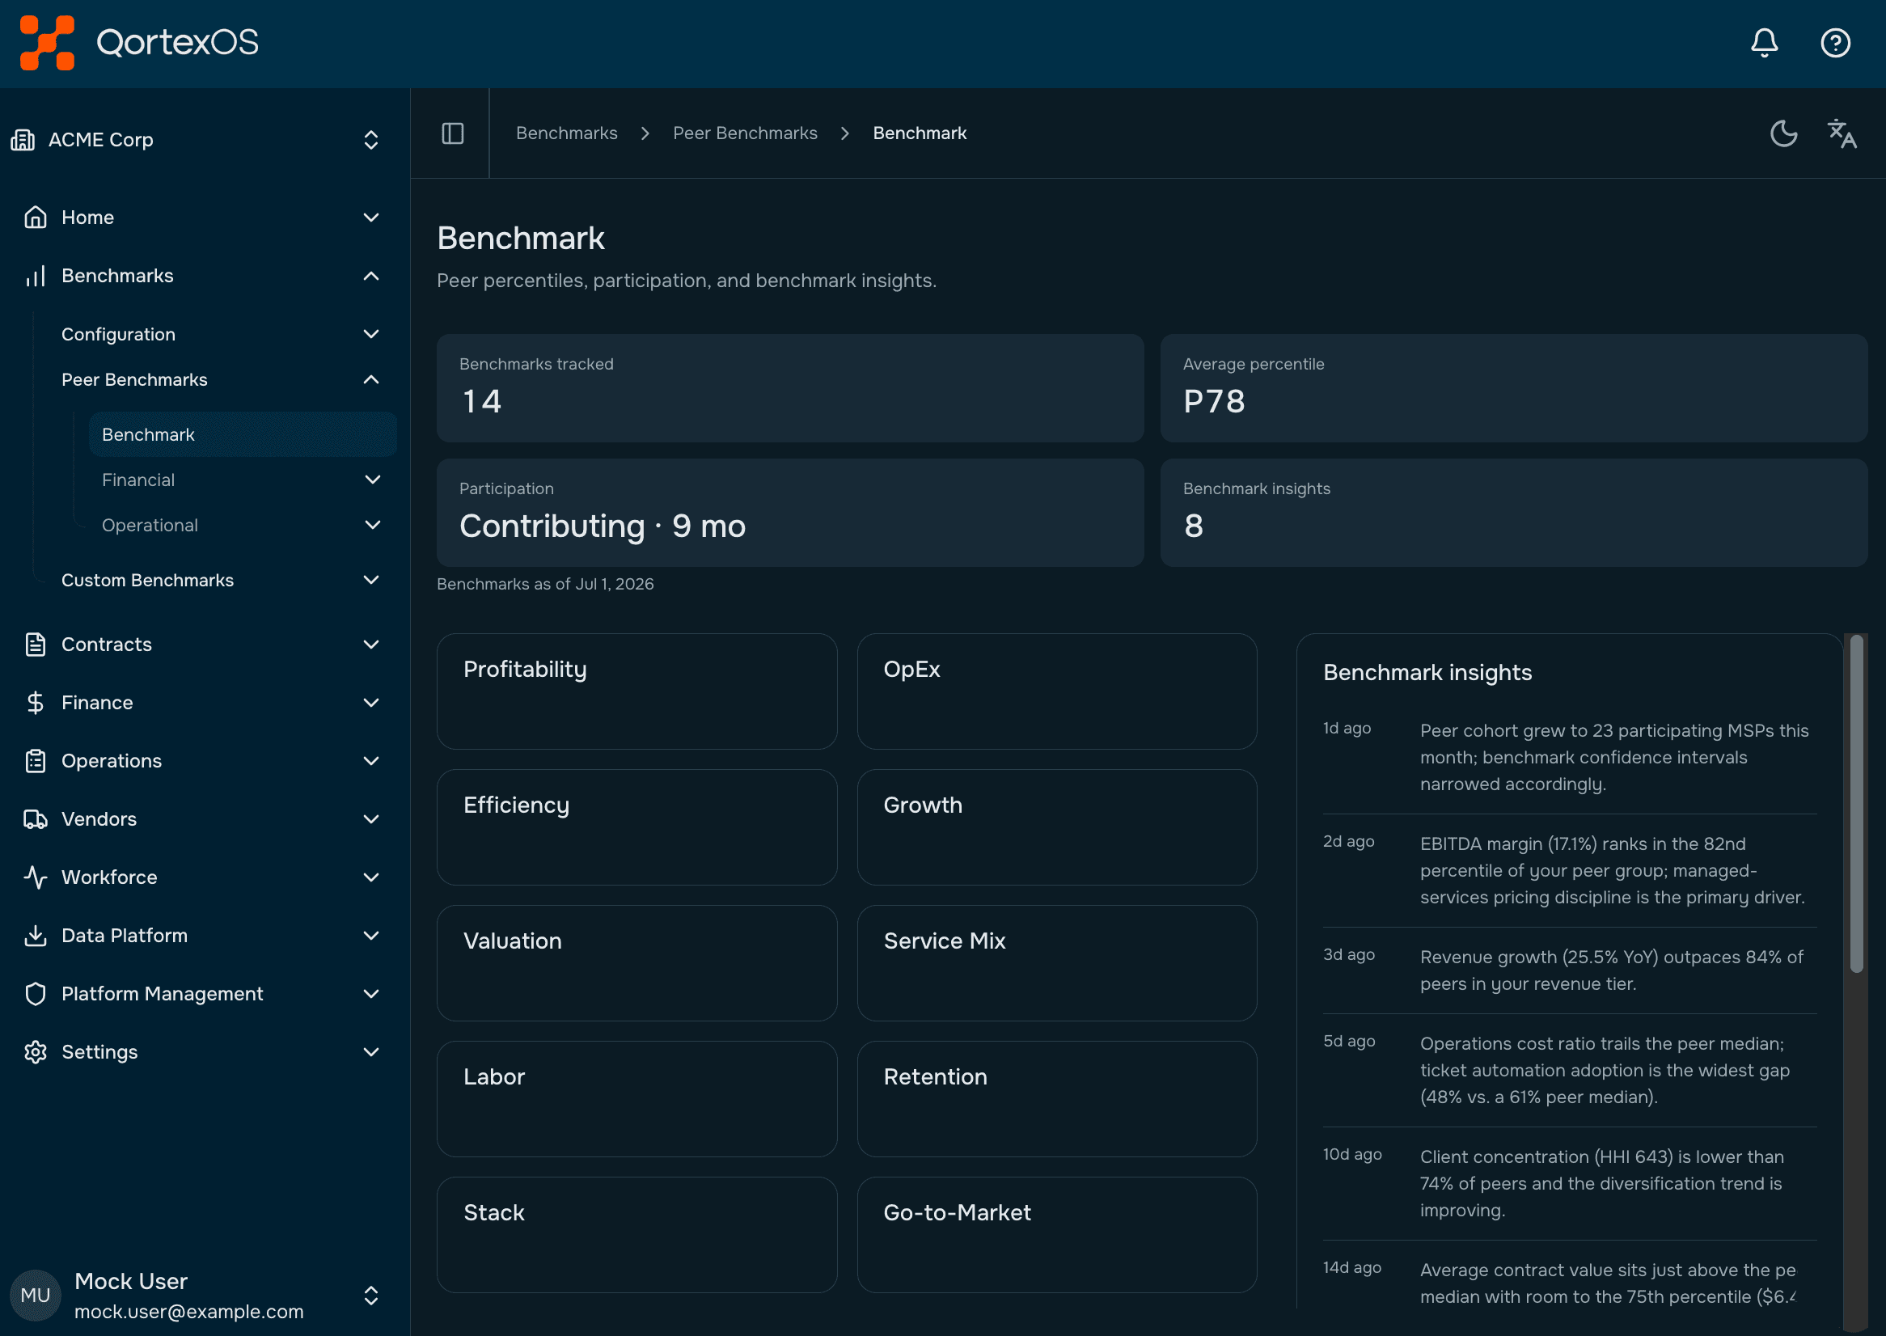Click the Revenue growth 25.5% insight

click(1611, 970)
